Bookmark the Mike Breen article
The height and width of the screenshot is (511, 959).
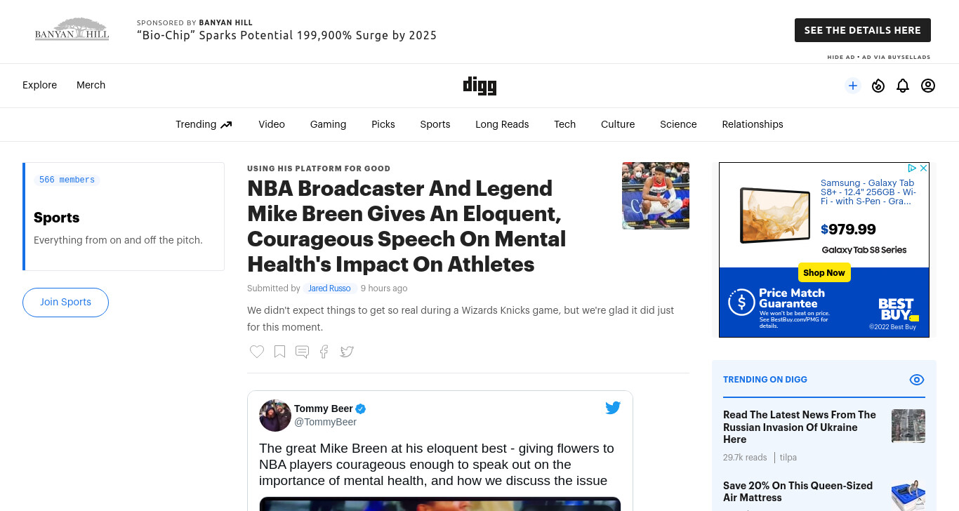(x=279, y=352)
